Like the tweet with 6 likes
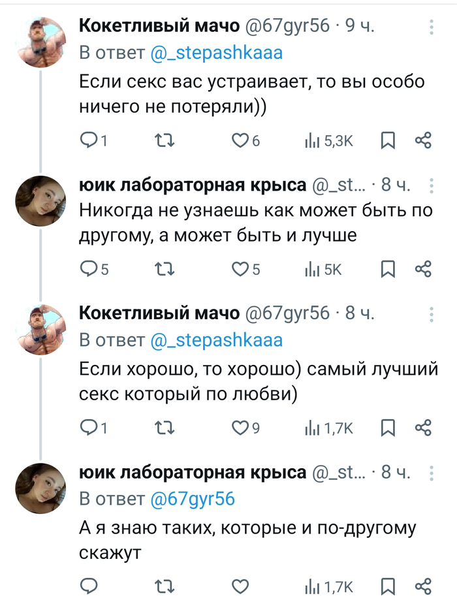This screenshot has width=457, height=602. pos(242,140)
